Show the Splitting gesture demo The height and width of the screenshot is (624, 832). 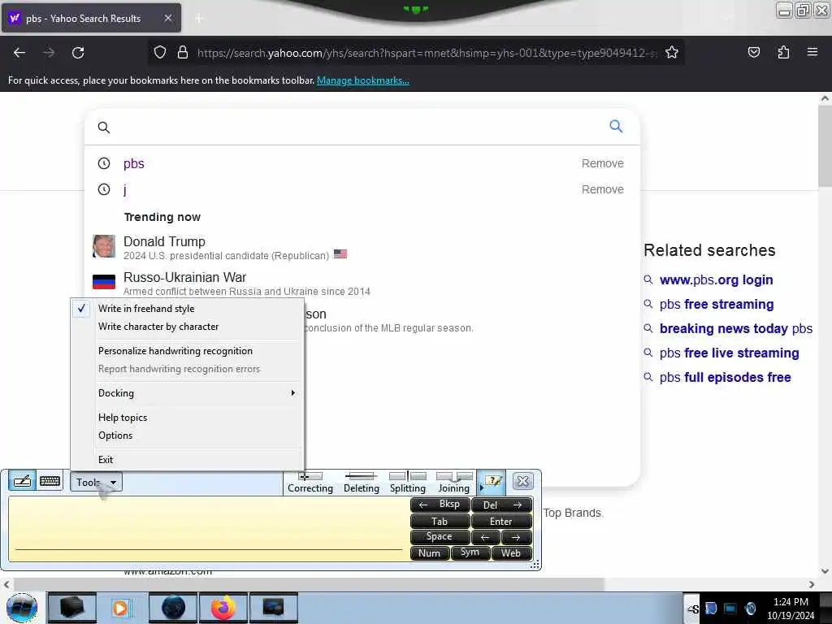tap(408, 483)
